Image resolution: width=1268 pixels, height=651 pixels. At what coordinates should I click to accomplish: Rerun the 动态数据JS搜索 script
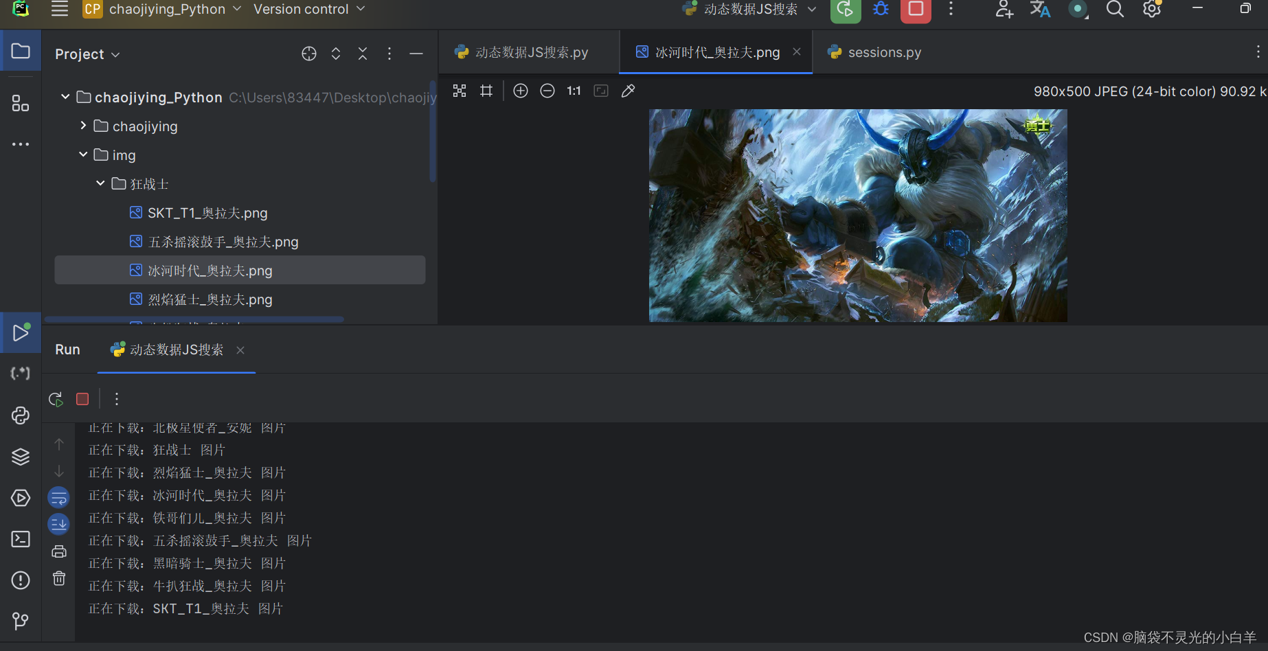click(56, 399)
